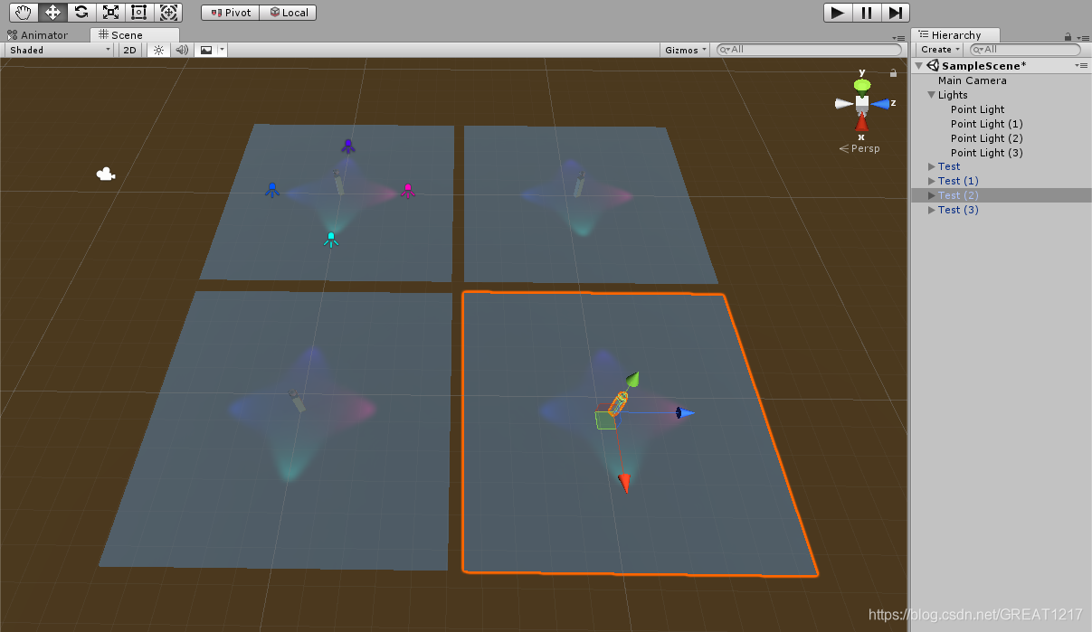This screenshot has height=632, width=1092.
Task: Click the Step frame button
Action: click(x=895, y=12)
